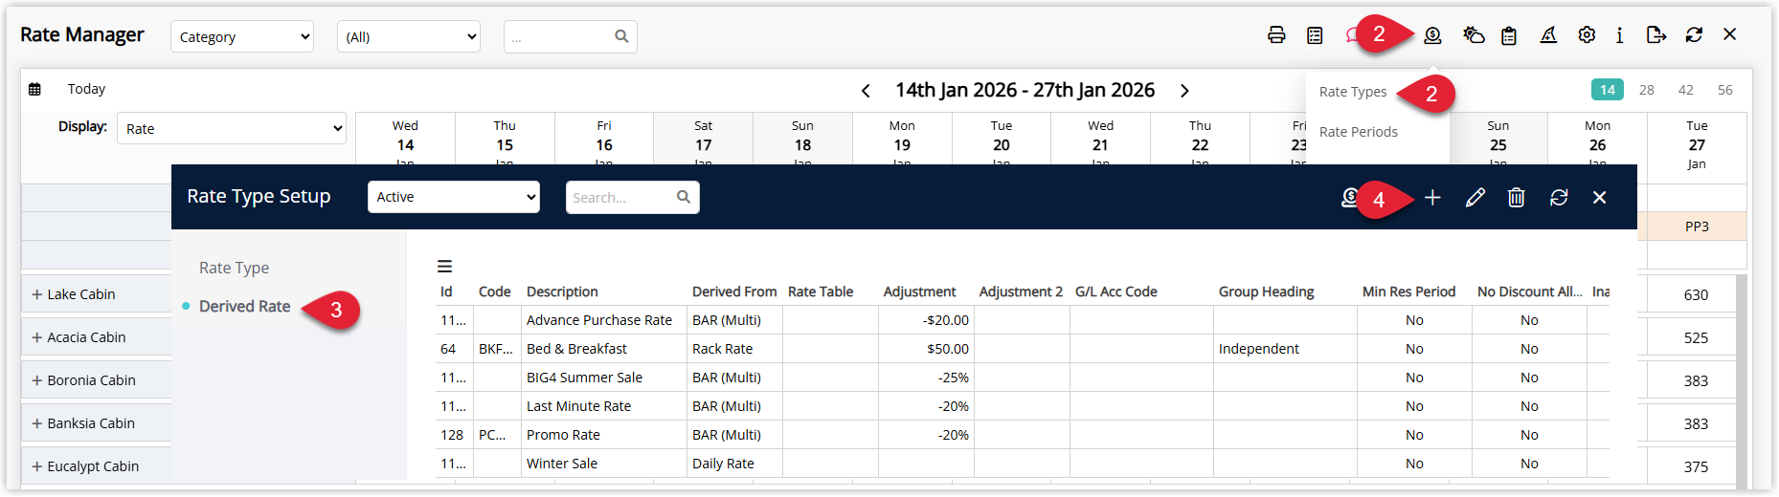
Task: Sort by Min Res Period column header
Action: 1408,292
